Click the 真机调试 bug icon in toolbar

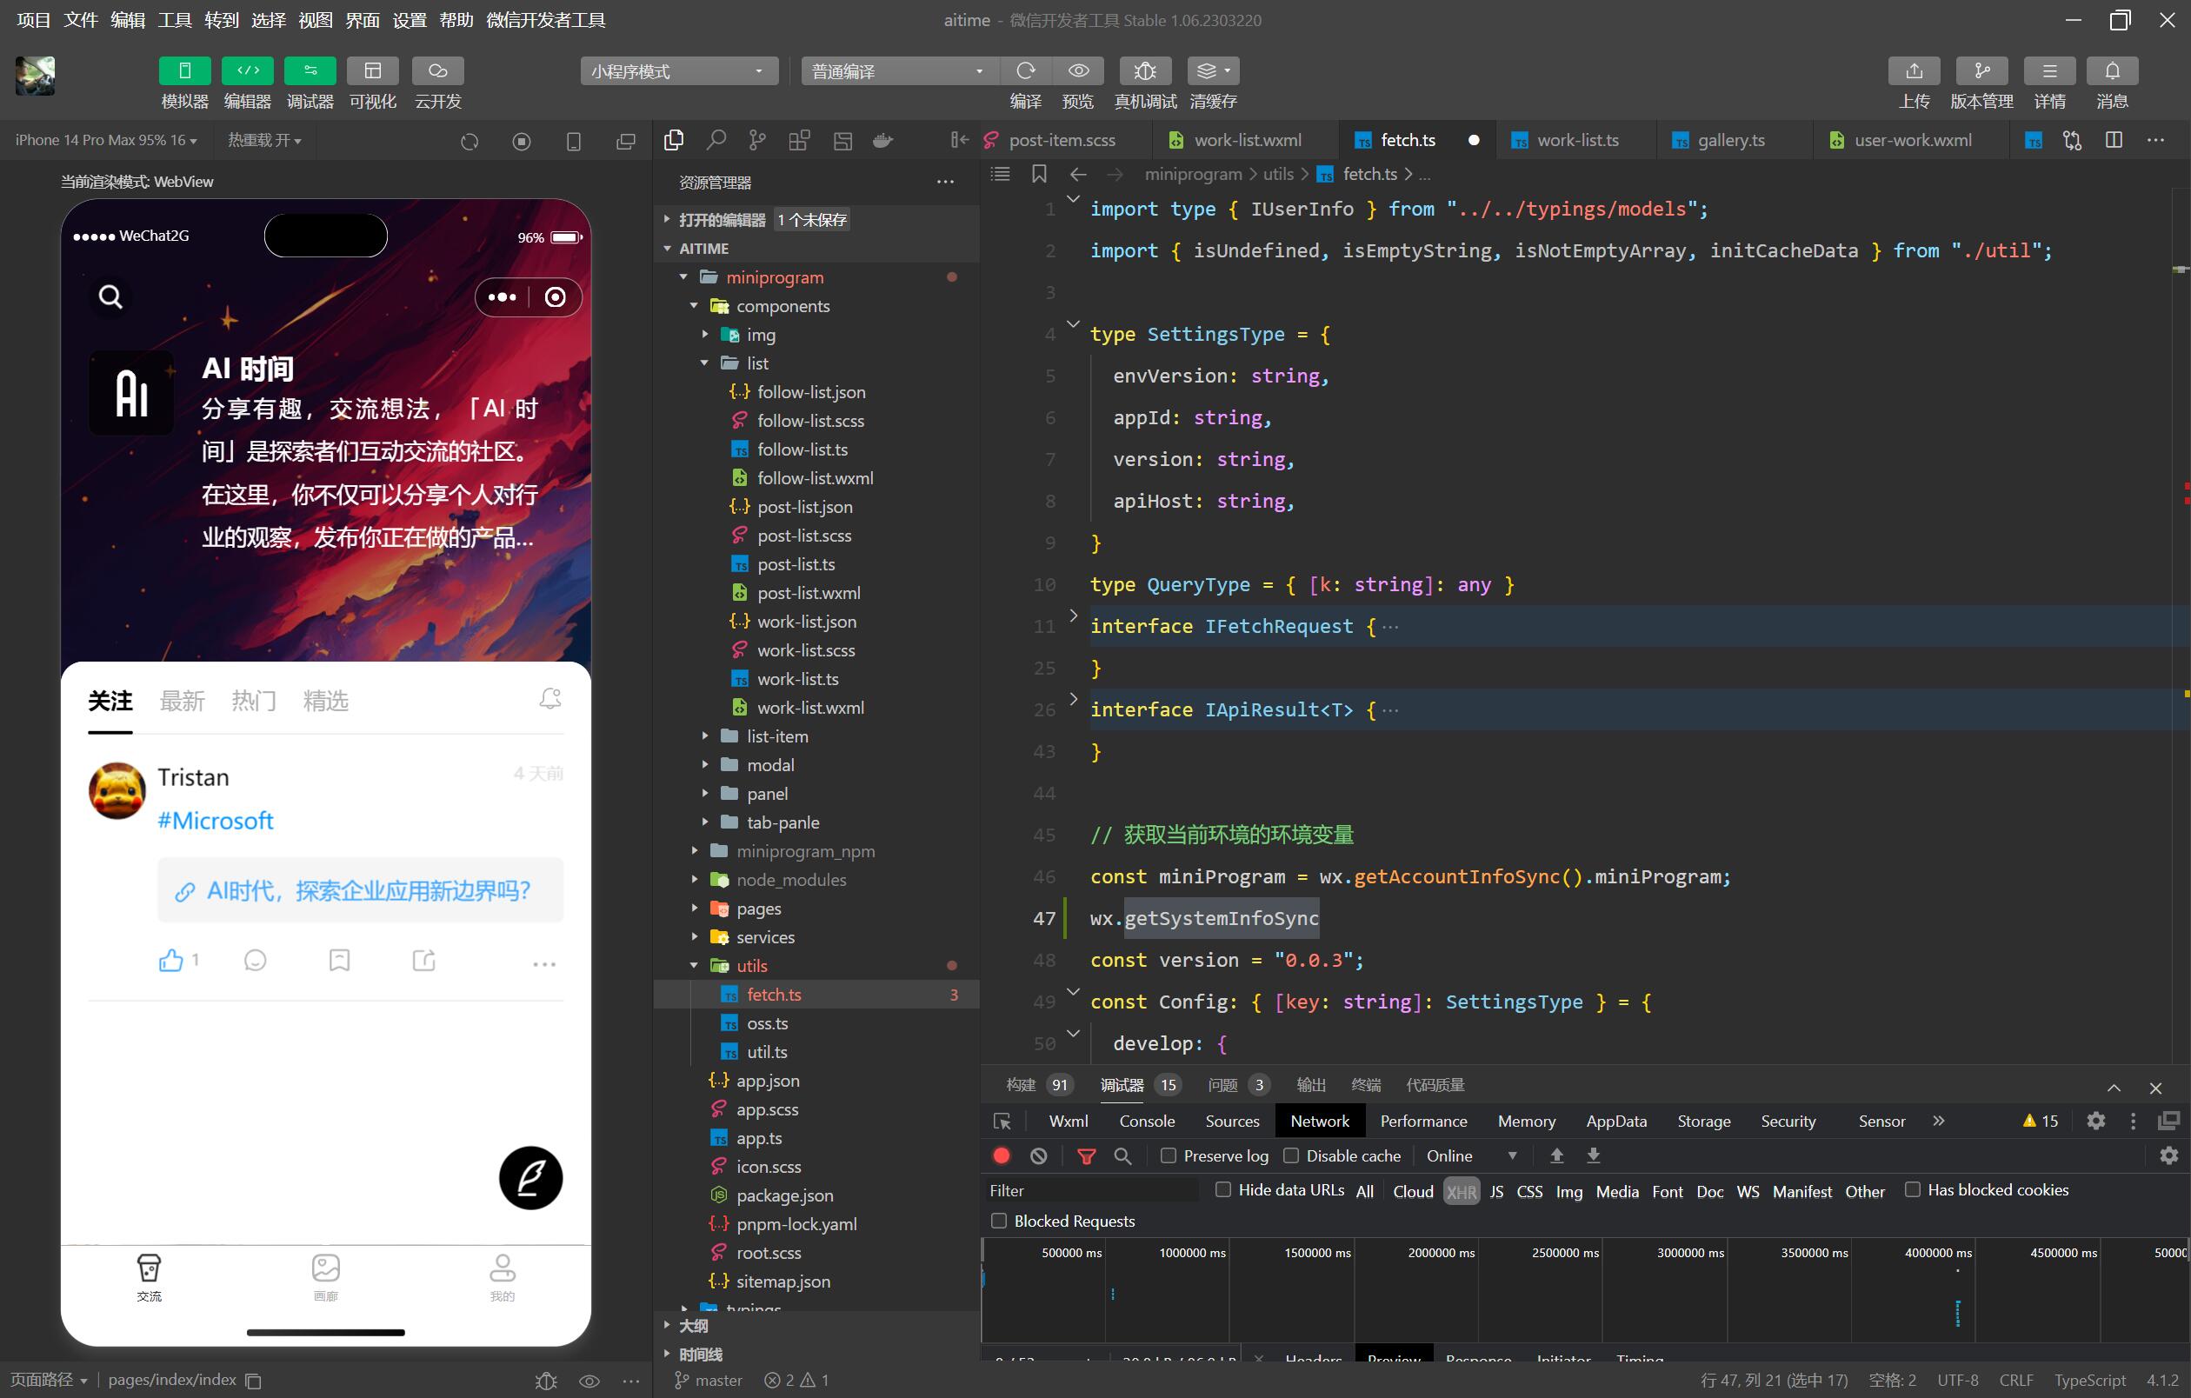[x=1145, y=71]
